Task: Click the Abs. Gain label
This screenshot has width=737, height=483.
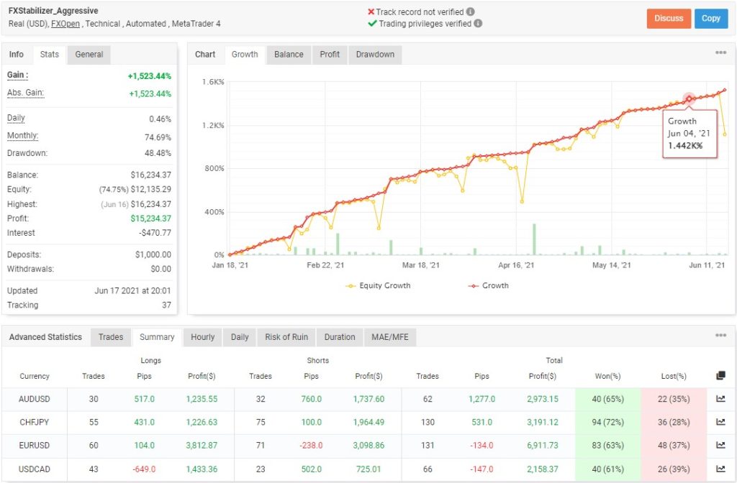Action: [25, 93]
